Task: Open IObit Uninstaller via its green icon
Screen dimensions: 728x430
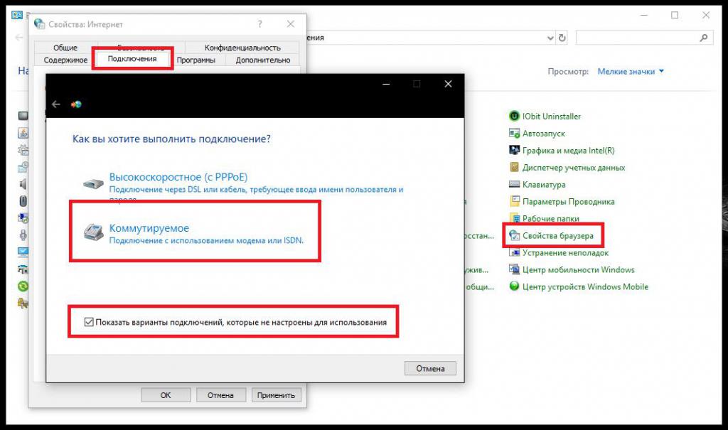Action: [x=514, y=116]
